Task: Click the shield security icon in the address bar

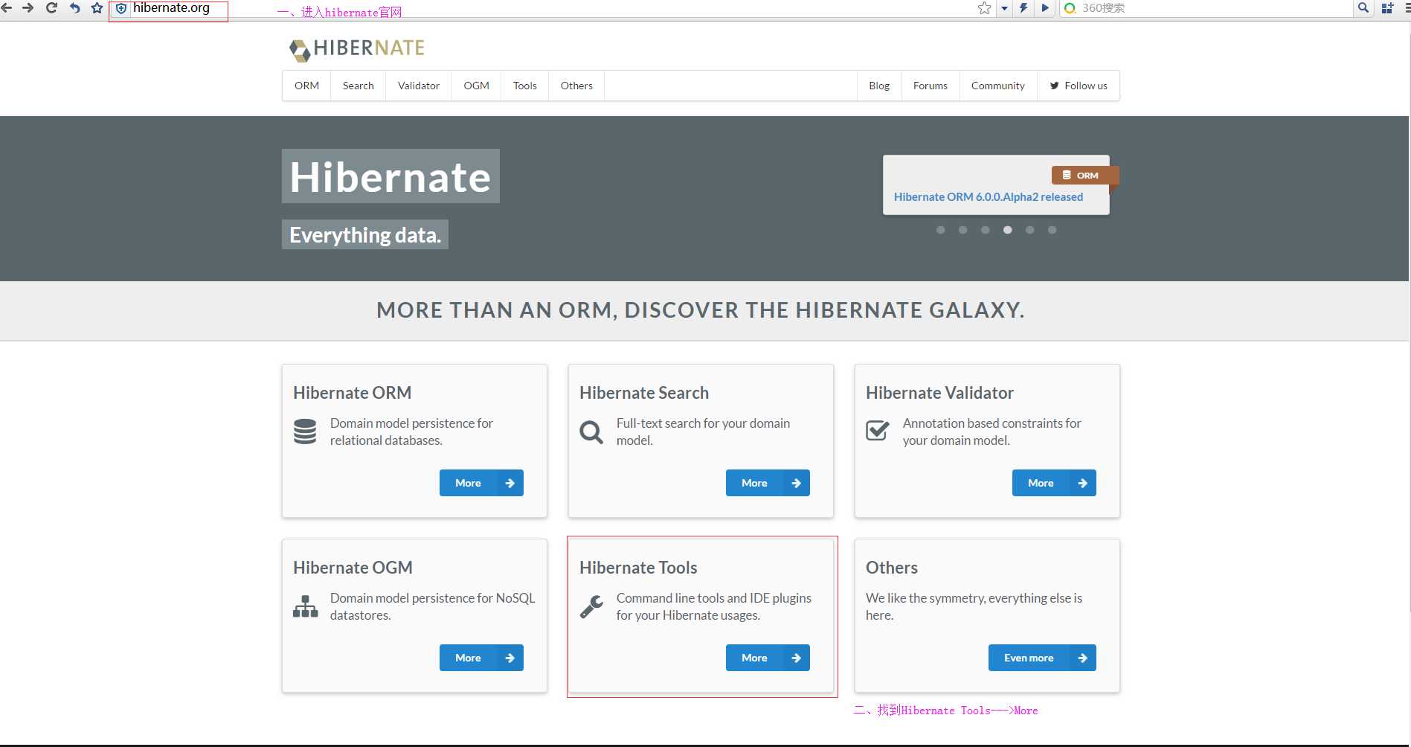Action: click(121, 8)
